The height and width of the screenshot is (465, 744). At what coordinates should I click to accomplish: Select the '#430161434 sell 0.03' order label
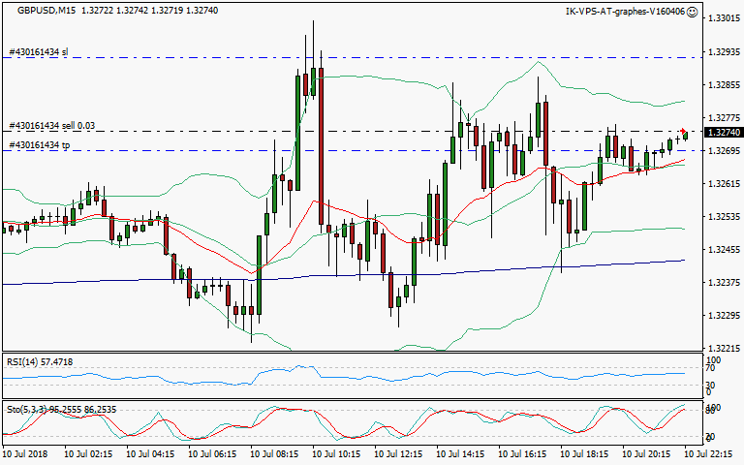coord(52,126)
